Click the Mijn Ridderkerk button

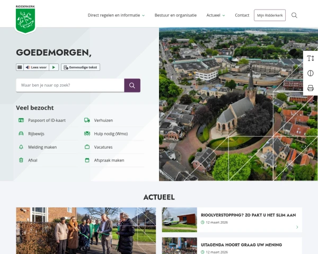click(x=269, y=15)
